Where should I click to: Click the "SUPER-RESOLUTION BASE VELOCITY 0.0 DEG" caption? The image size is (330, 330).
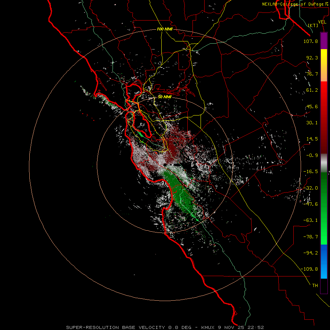point(129,327)
